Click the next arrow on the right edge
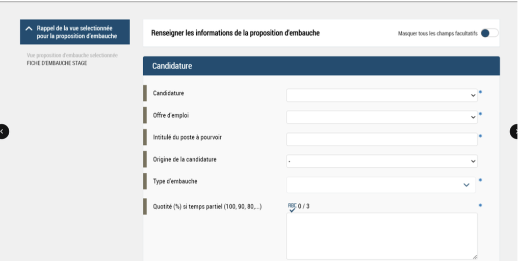The image size is (520, 262). coord(516,132)
